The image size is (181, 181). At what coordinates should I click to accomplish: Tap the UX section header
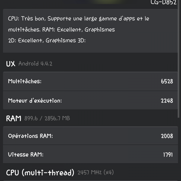point(11,64)
